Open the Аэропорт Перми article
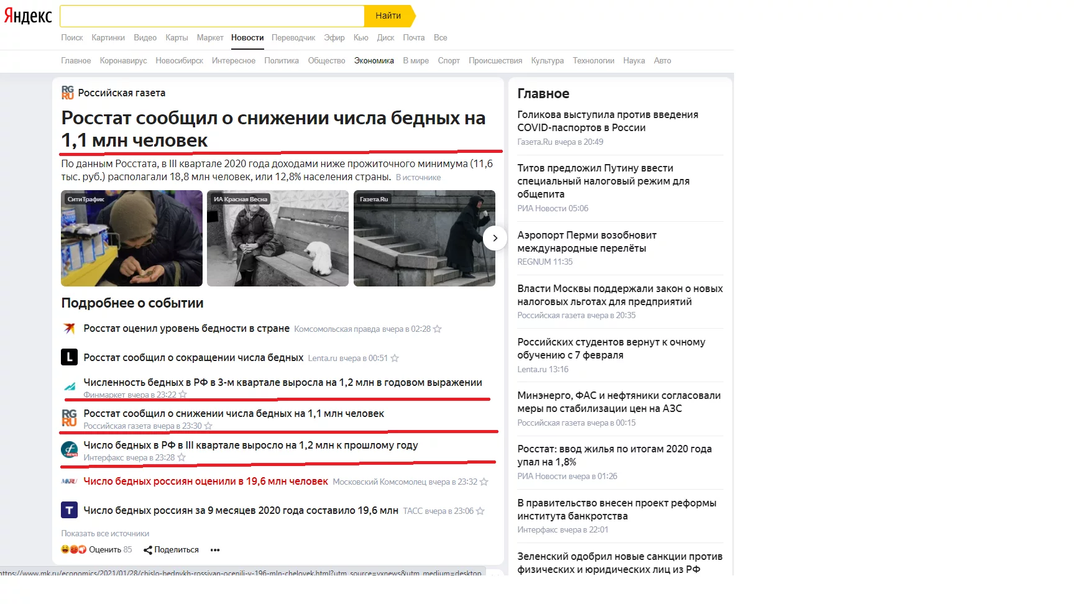1074x604 pixels. 587,242
